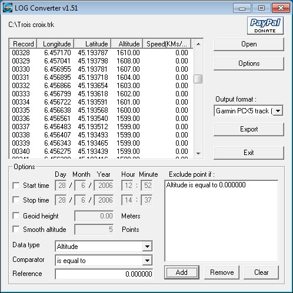Click the latitude value 45.193798

point(93,61)
